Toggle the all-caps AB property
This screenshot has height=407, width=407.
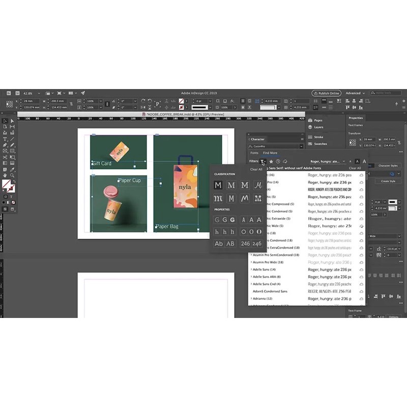tap(230, 244)
